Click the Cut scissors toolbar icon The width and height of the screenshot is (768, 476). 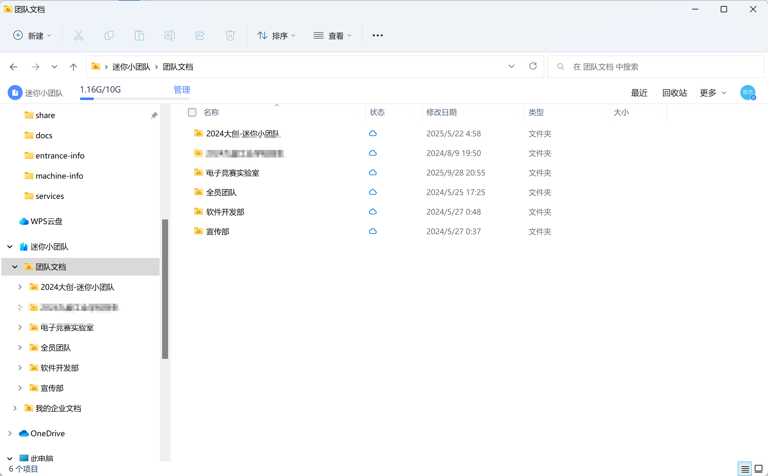pyautogui.click(x=79, y=35)
